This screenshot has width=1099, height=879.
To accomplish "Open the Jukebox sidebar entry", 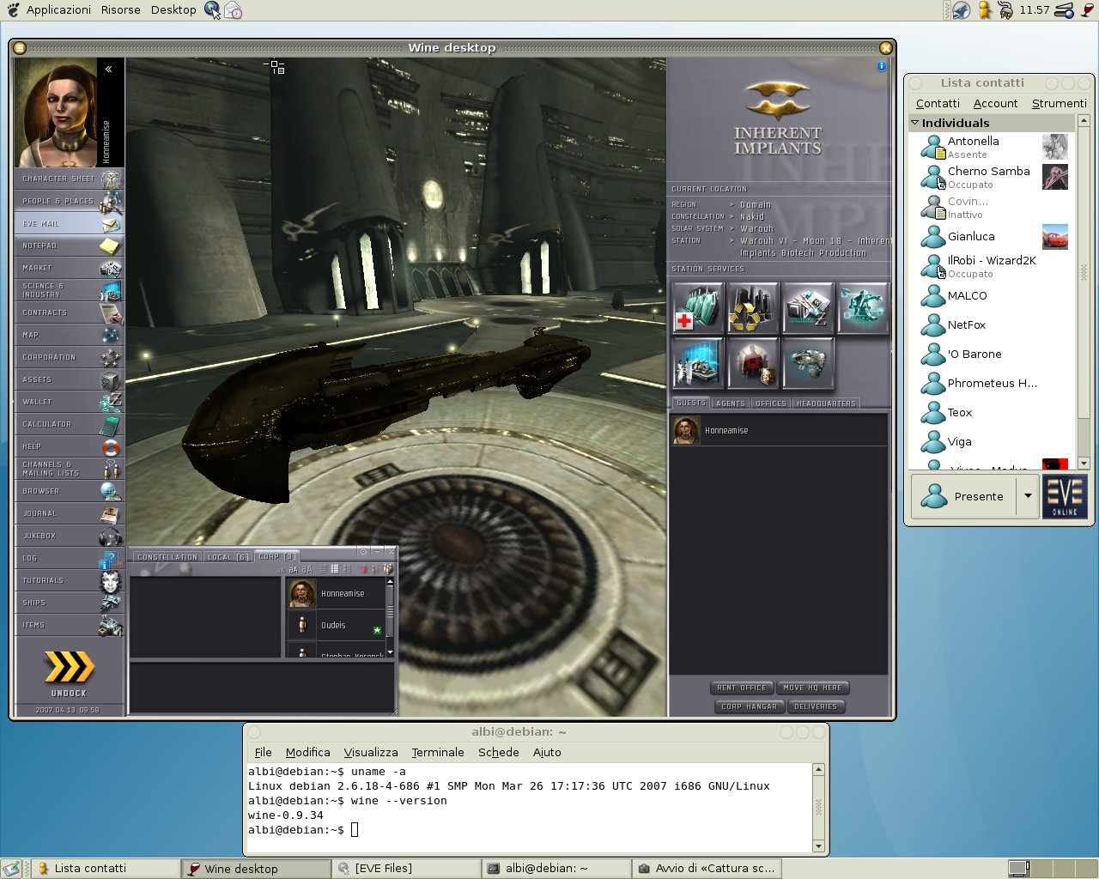I will pos(70,536).
